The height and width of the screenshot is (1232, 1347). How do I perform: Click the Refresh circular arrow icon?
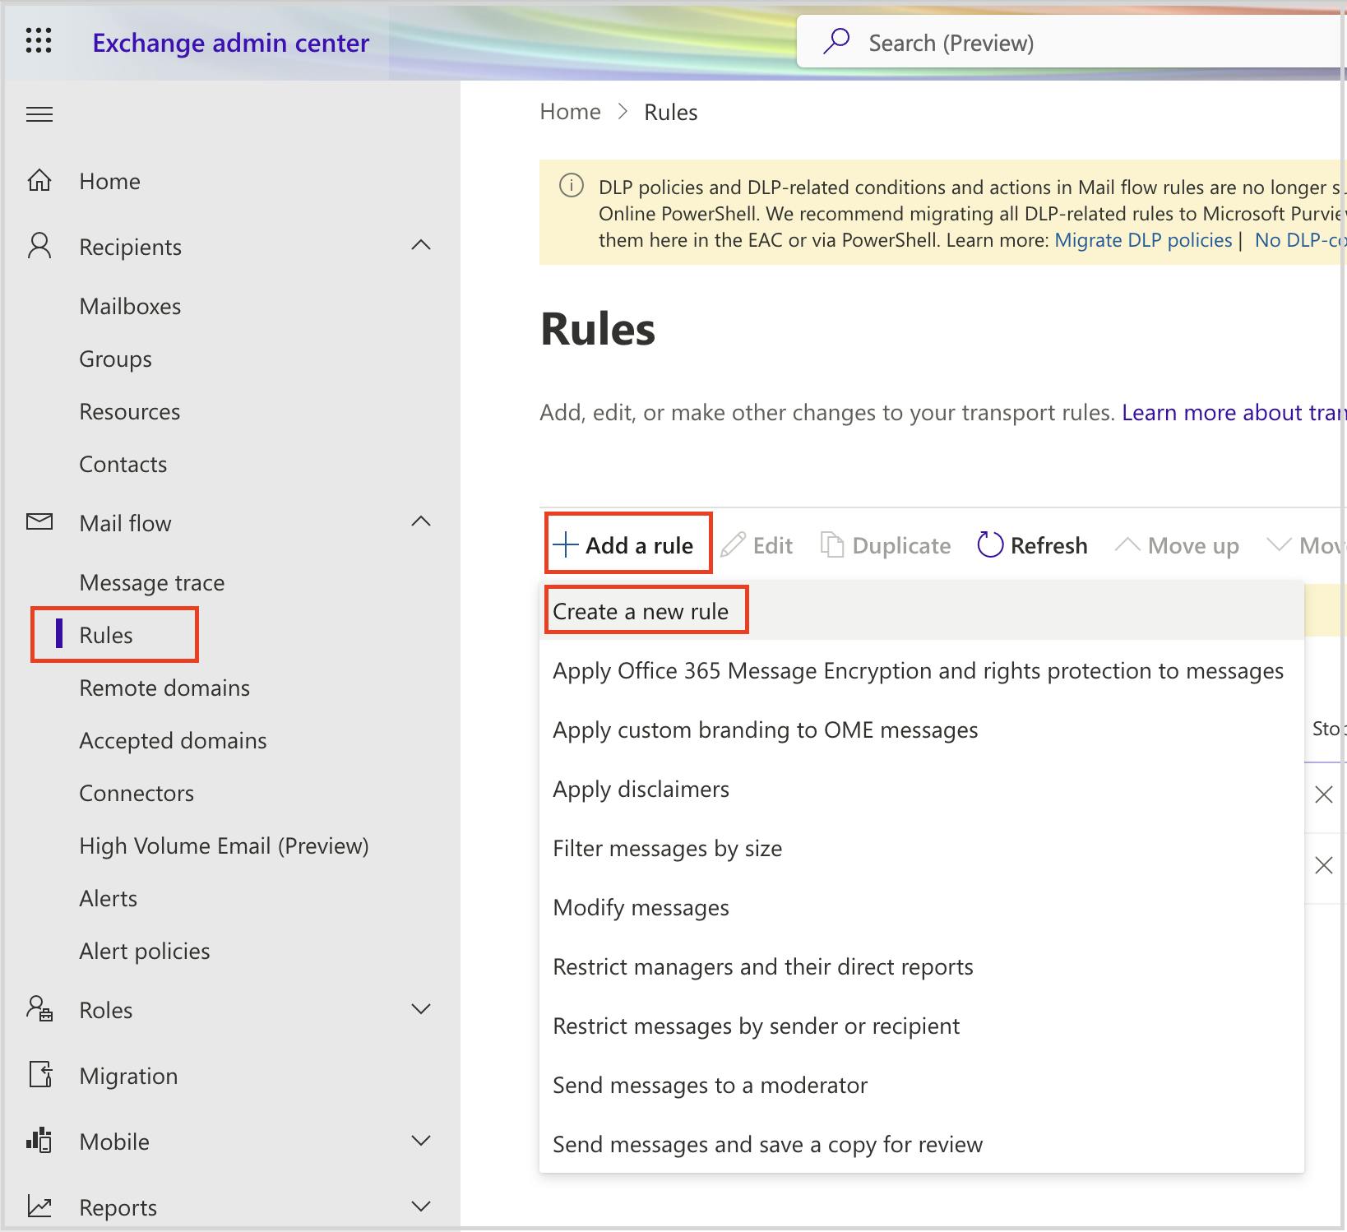(990, 544)
